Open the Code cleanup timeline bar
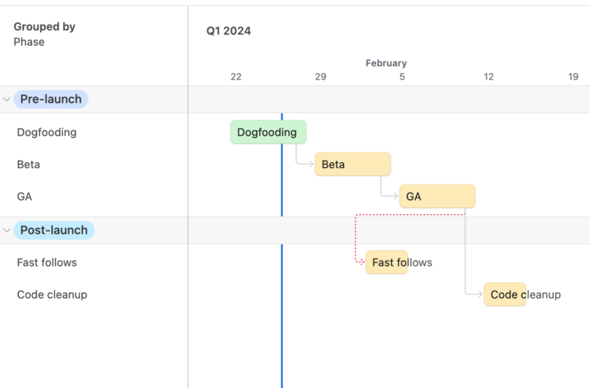Screen dimensions: 590x388 (505, 294)
